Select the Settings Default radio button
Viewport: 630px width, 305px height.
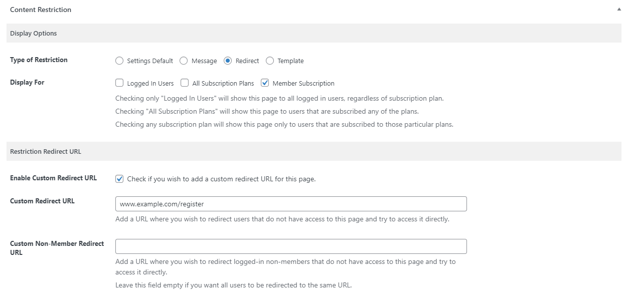pos(119,61)
